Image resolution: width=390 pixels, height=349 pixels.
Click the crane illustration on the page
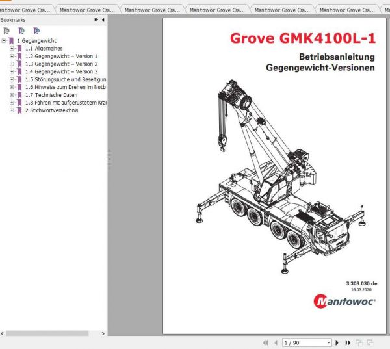tap(281, 177)
